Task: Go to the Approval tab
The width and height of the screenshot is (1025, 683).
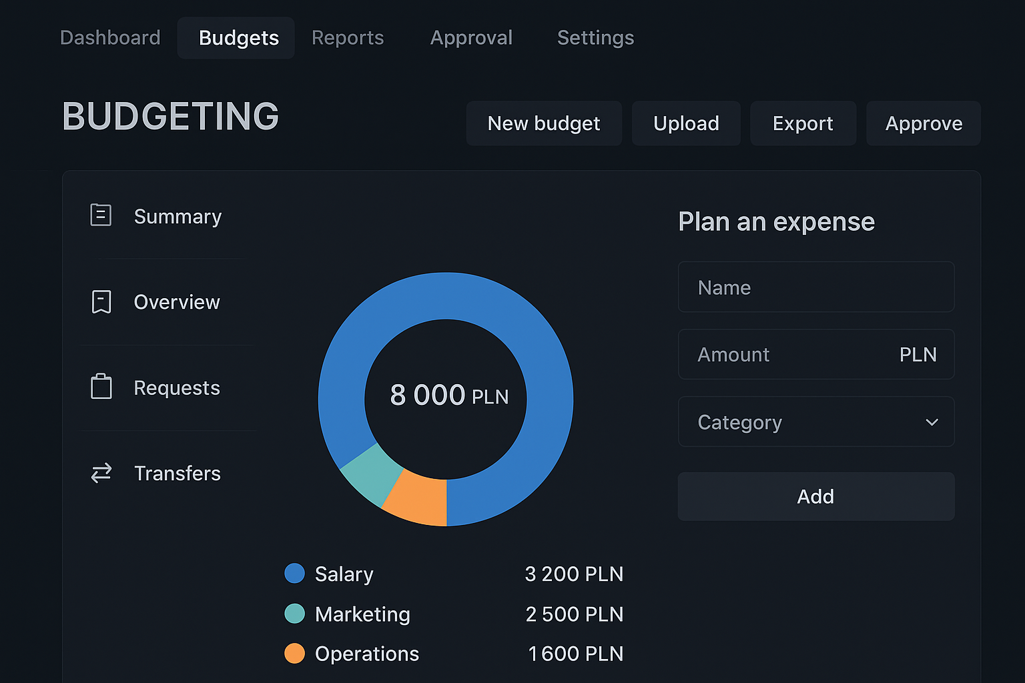Action: (x=471, y=38)
